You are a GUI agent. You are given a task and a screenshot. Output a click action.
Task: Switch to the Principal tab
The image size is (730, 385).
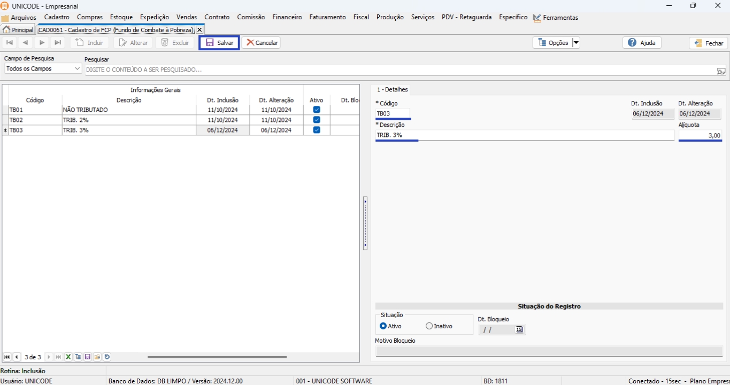18,30
